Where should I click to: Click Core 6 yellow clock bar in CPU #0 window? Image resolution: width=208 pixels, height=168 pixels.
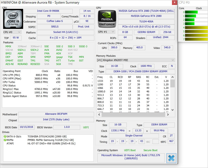(x=196, y=35)
